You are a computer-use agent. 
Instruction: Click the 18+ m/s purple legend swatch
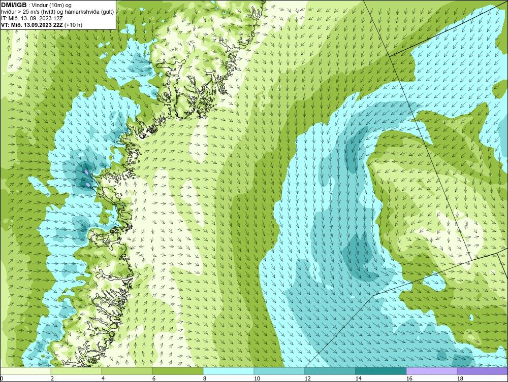483,371
